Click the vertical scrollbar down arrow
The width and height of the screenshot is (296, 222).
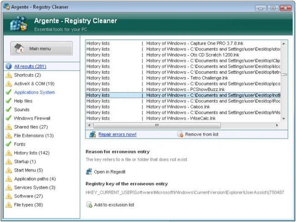click(x=284, y=119)
